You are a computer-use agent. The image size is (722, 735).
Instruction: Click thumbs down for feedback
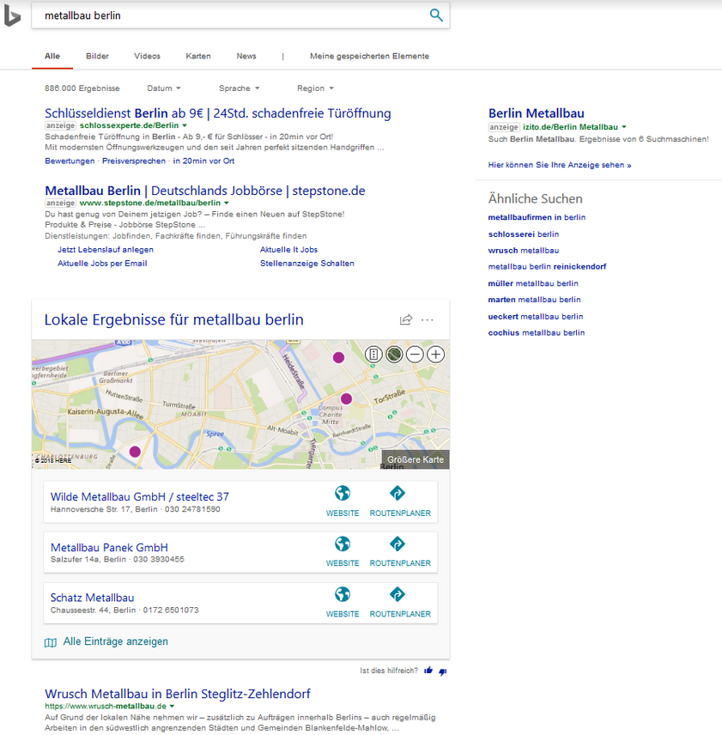click(443, 671)
